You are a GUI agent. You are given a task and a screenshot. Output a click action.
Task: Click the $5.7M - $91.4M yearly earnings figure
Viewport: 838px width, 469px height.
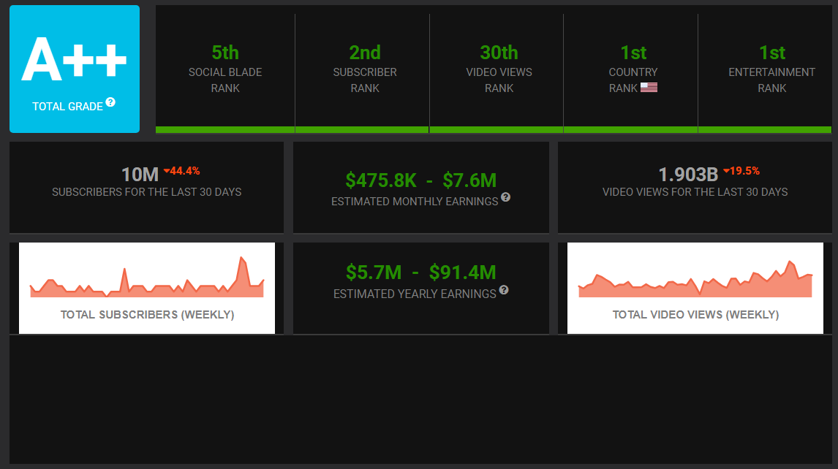click(x=420, y=272)
